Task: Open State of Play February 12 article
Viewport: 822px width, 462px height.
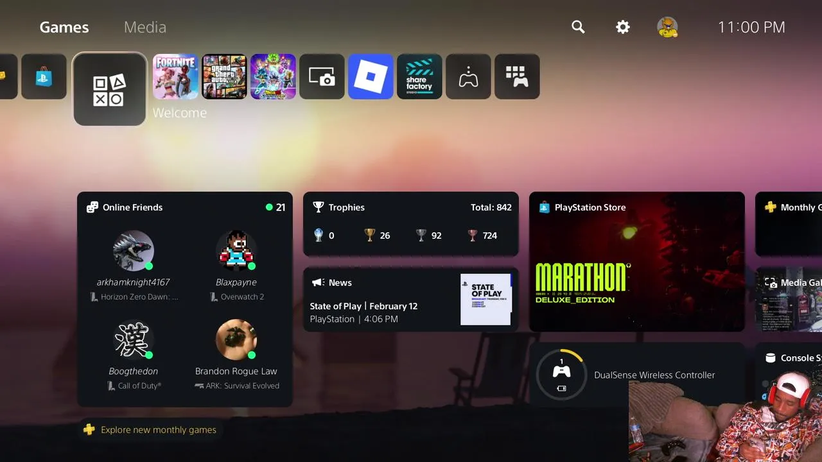Action: [363, 306]
